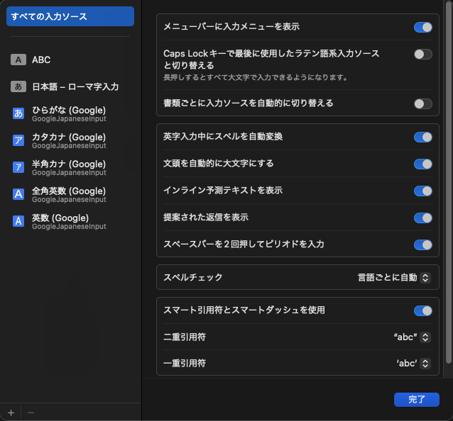Remove input source with minus button
The height and width of the screenshot is (421, 453).
[31, 412]
